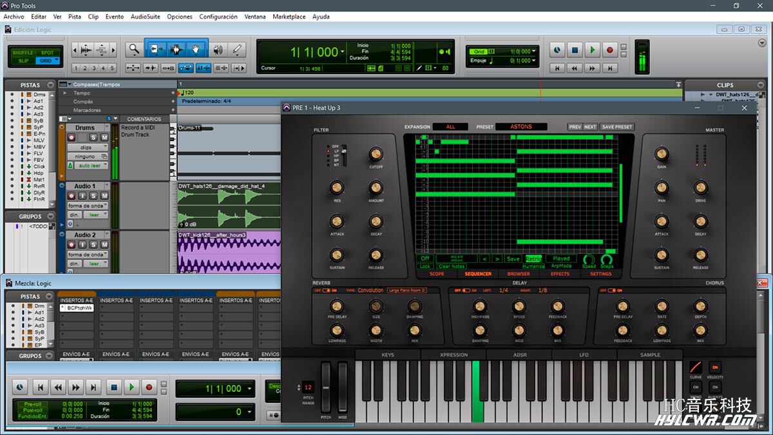Click Fast Forward in Edit transport
773x435 pixels.
pos(593,68)
